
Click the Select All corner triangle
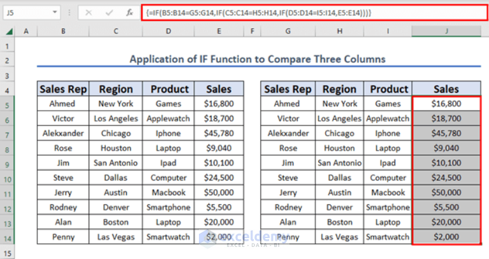(x=10, y=31)
